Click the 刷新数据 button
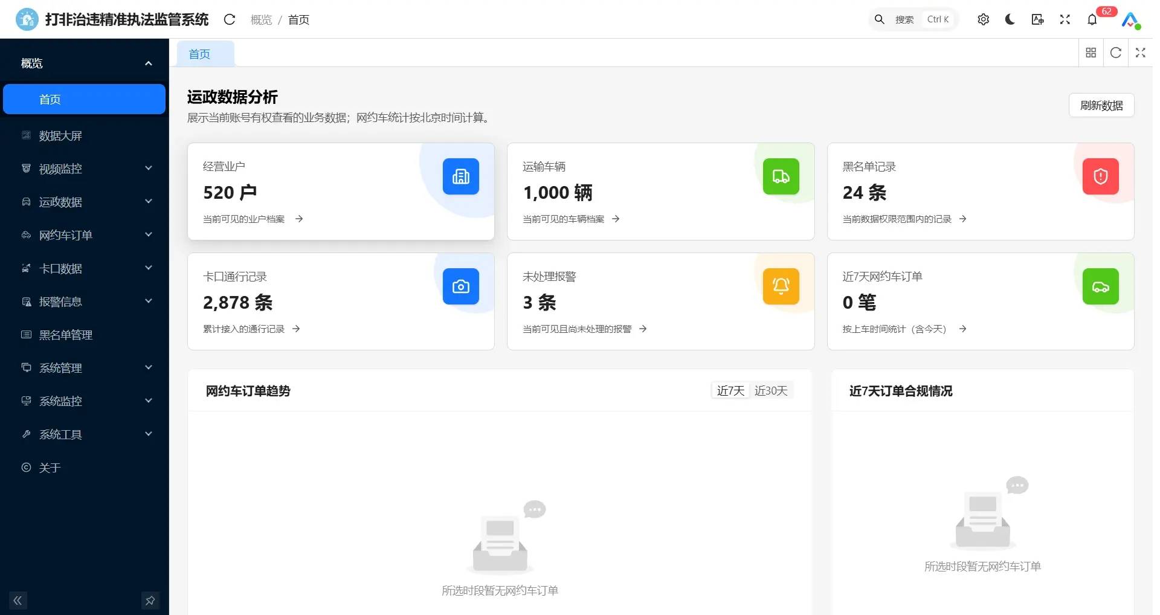Image resolution: width=1160 pixels, height=615 pixels. (x=1101, y=105)
